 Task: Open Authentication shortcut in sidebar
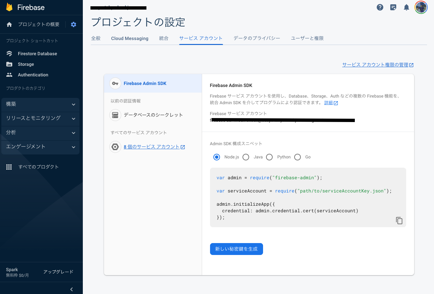pyautogui.click(x=33, y=75)
